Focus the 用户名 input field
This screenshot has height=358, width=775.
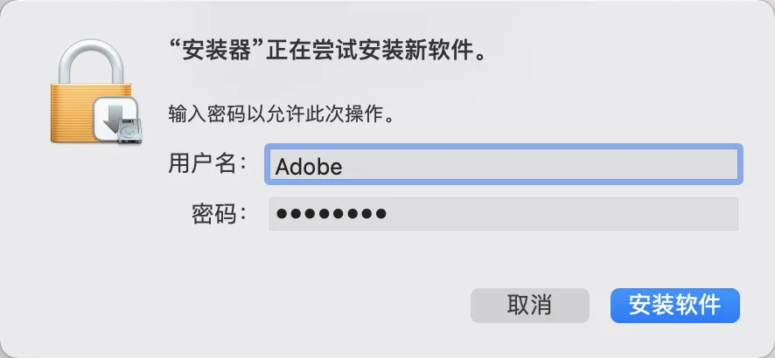click(503, 165)
